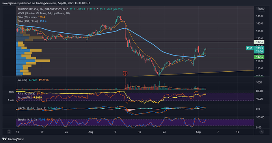Click the 145.0 price scale label
Screen dimensions: 272x143
[259, 16]
